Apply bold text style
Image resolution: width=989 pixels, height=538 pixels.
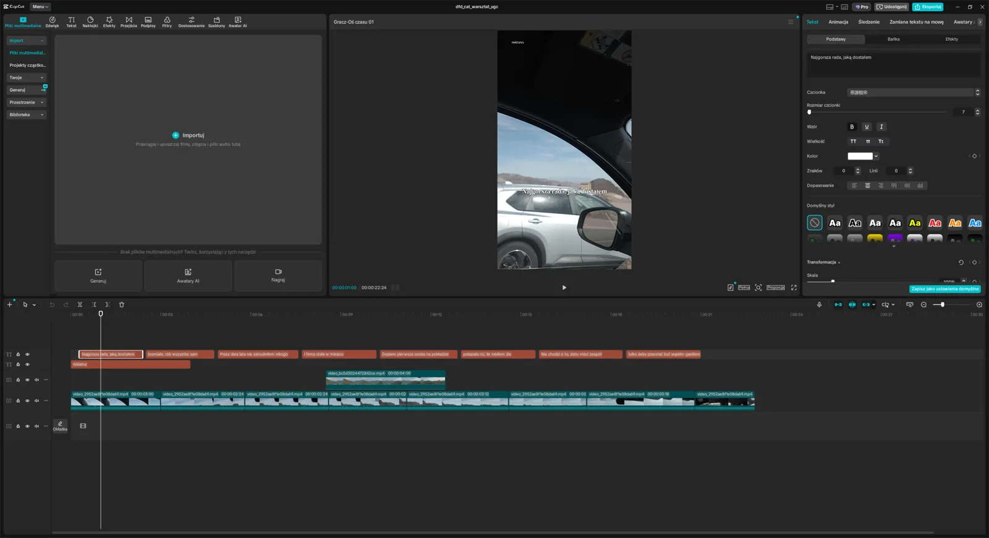[852, 127]
